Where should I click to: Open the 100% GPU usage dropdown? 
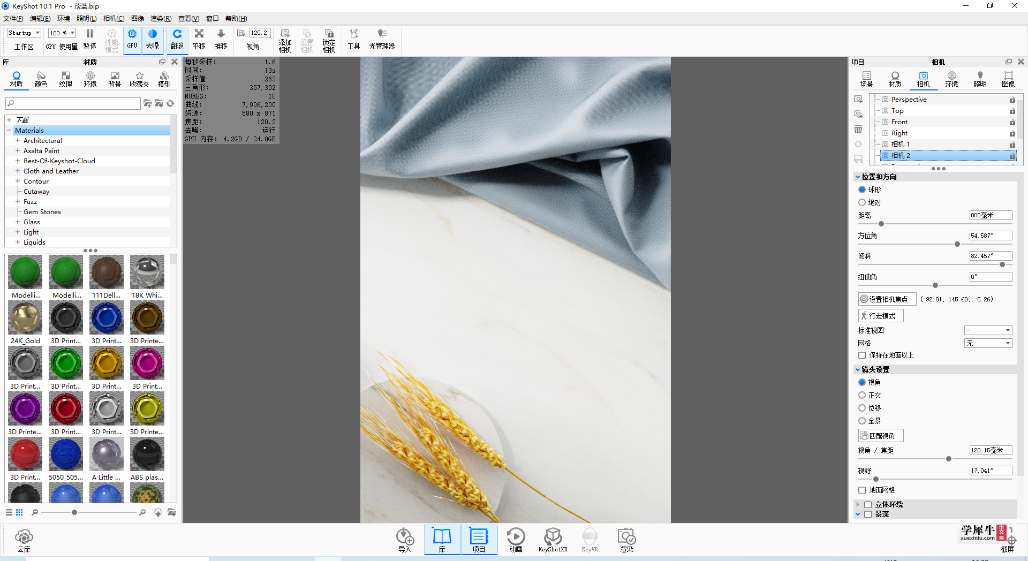(x=62, y=33)
